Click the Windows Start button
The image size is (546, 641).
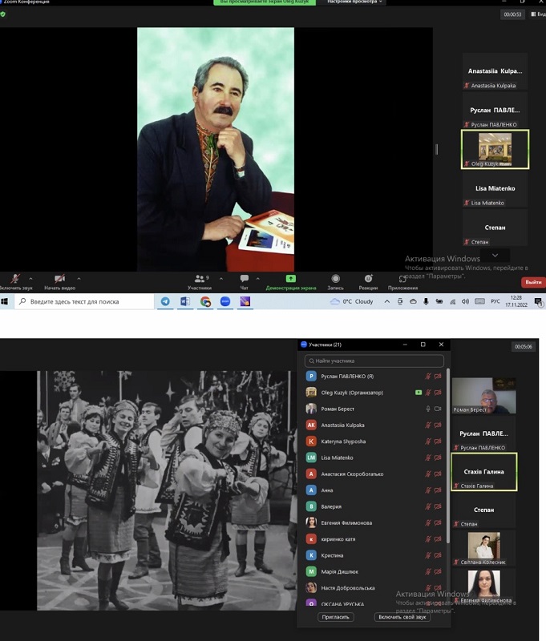tap(5, 301)
